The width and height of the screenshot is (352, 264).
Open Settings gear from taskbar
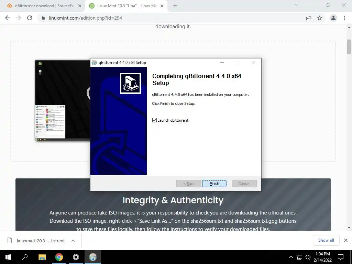76,257
